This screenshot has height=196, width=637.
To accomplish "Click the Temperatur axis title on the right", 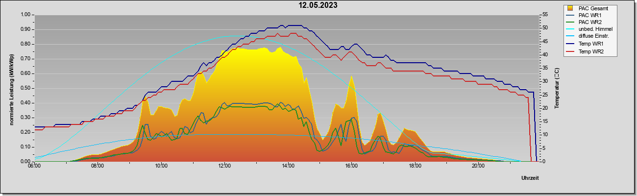I will [x=557, y=88].
